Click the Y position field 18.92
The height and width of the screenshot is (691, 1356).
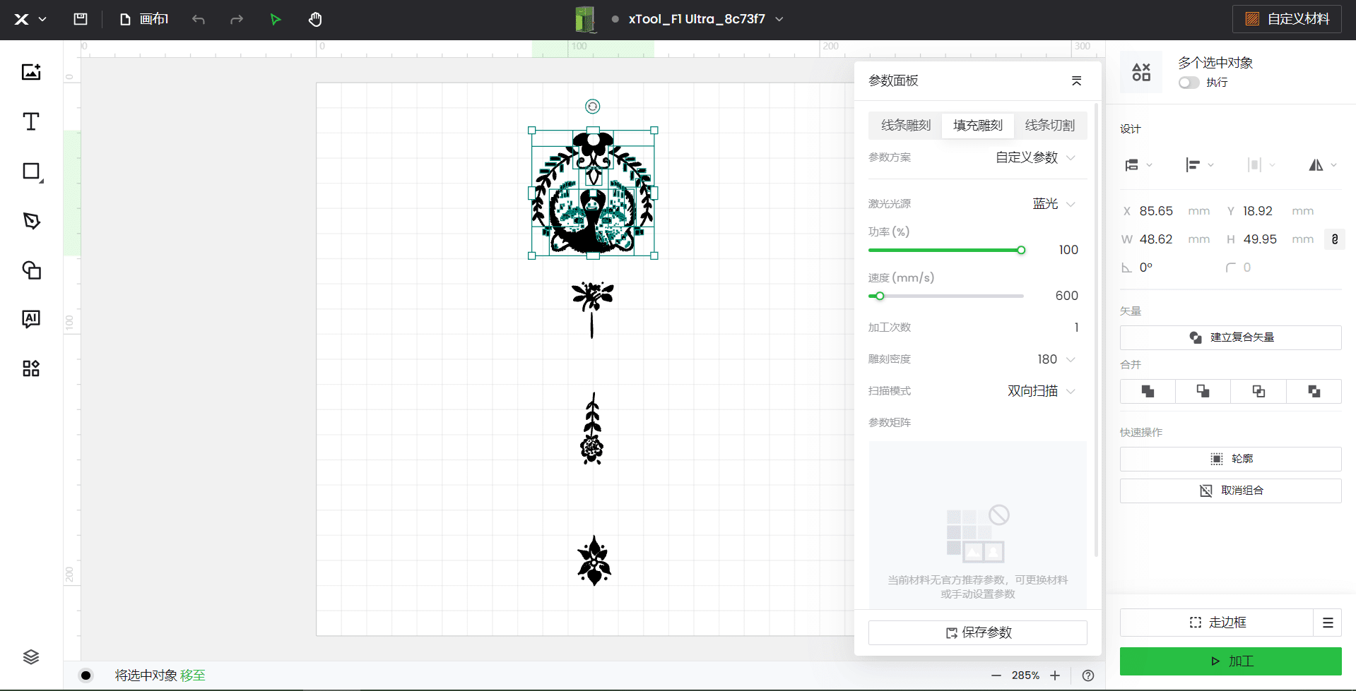coord(1258,211)
